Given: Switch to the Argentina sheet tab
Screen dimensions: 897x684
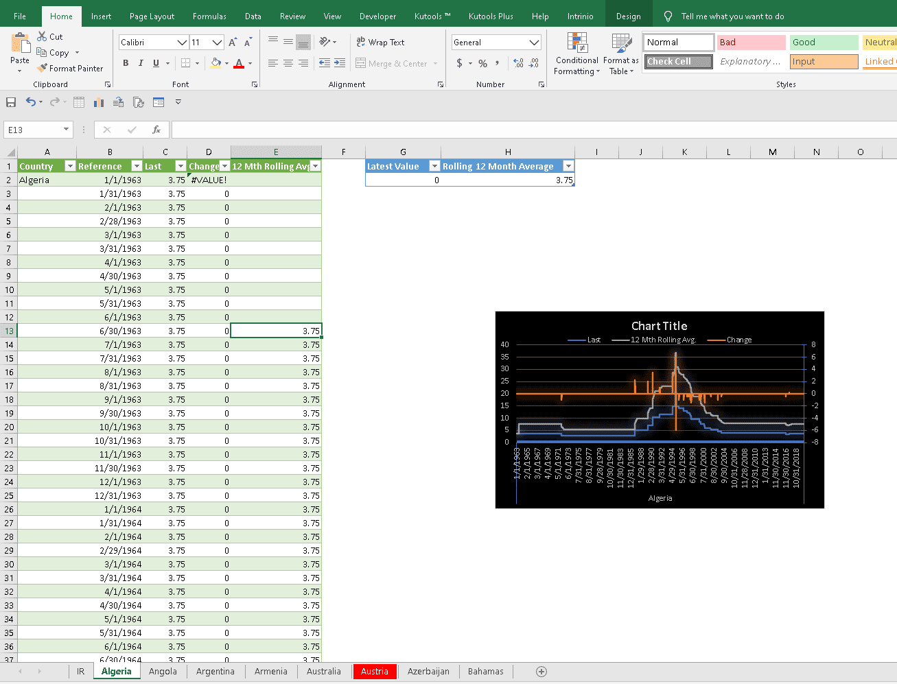Looking at the screenshot, I should 215,672.
